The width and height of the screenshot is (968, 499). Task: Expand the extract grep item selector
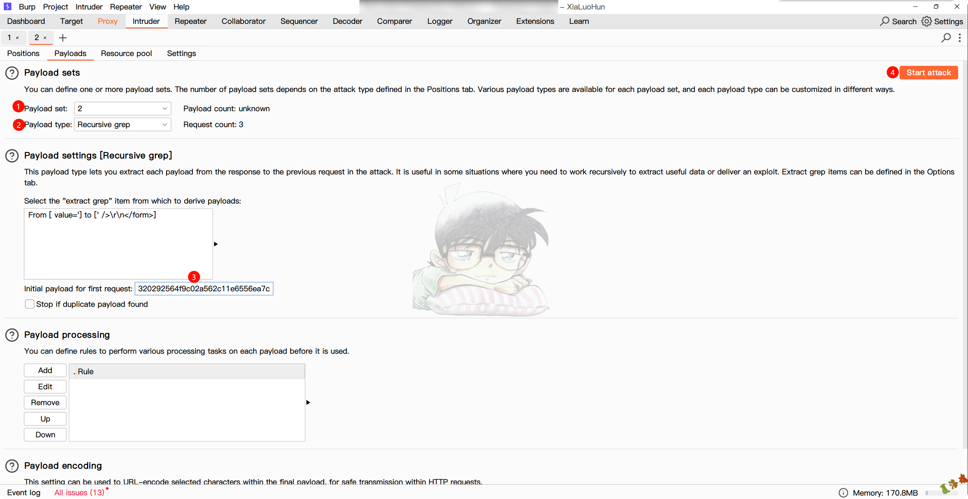[216, 244]
